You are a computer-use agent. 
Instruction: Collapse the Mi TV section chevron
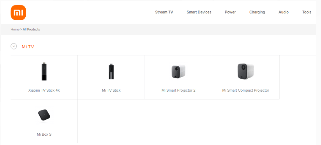click(14, 46)
